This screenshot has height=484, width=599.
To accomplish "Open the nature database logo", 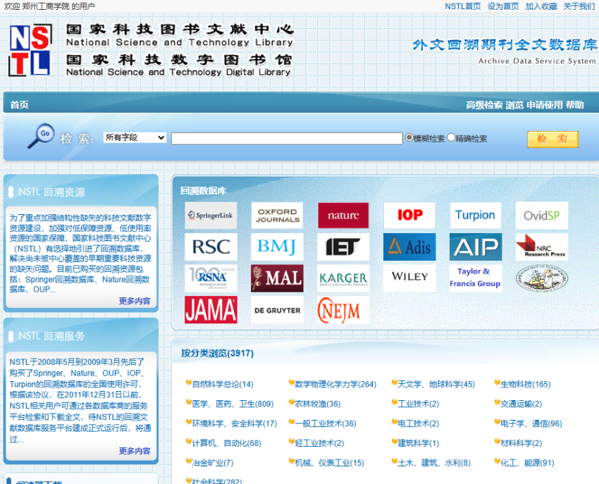I will [343, 216].
